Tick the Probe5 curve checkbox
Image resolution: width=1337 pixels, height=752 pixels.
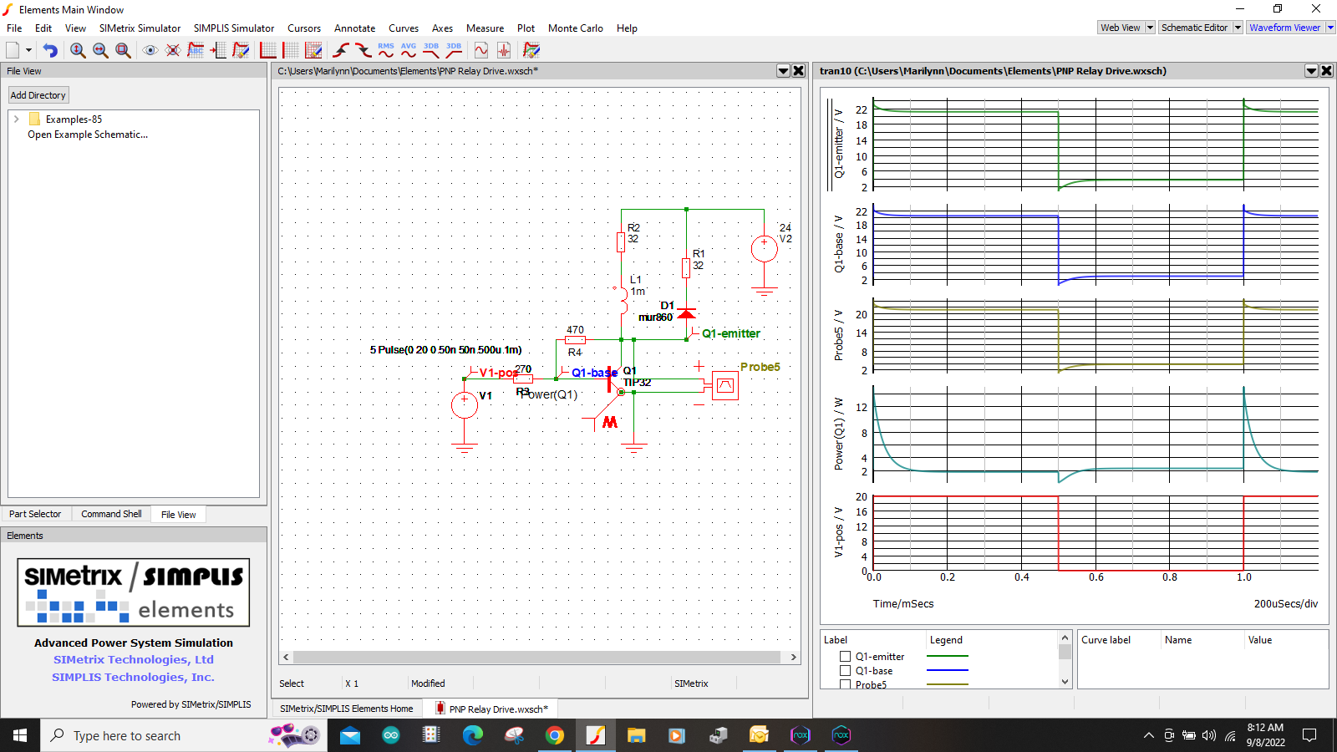pyautogui.click(x=846, y=684)
